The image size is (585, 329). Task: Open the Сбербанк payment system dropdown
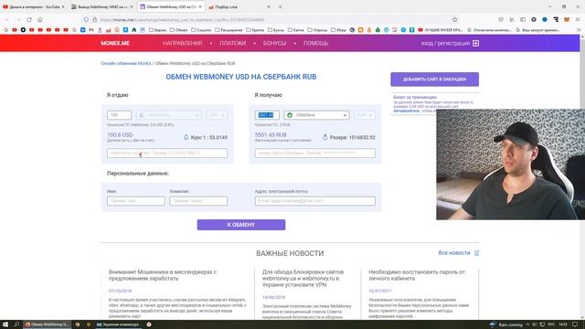click(x=316, y=115)
